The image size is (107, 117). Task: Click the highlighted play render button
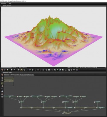click(21, 70)
